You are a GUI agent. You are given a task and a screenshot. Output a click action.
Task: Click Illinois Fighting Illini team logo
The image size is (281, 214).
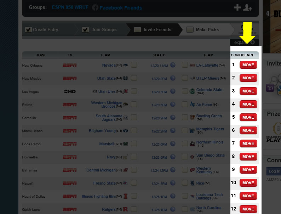tap(126, 196)
